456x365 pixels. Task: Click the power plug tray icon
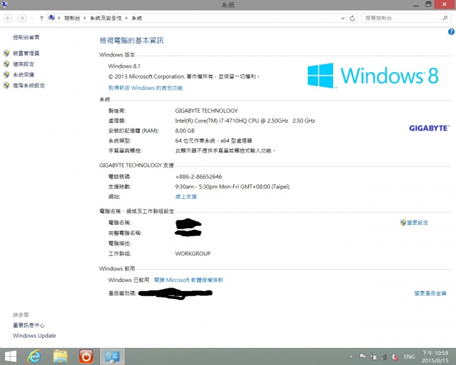coord(374,357)
